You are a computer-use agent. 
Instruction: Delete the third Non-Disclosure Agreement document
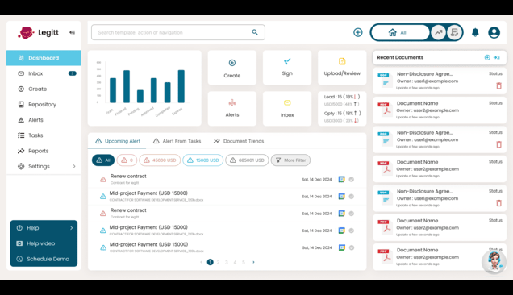[x=498, y=203]
